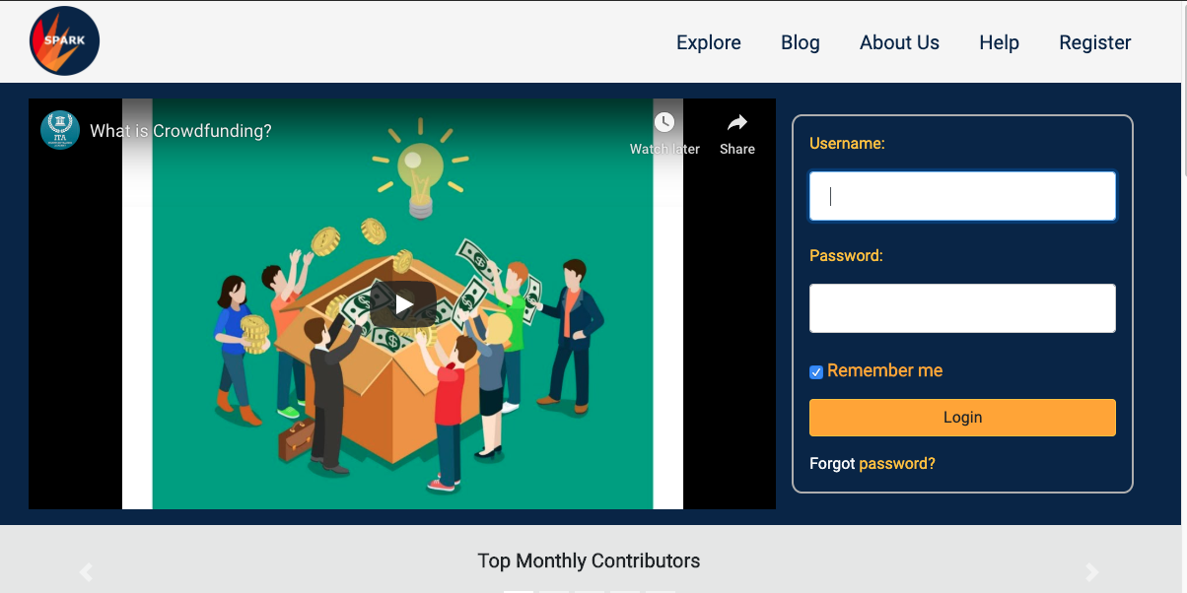Uncheck the Remember me checkbox
Image resolution: width=1187 pixels, height=593 pixels.
tap(816, 372)
